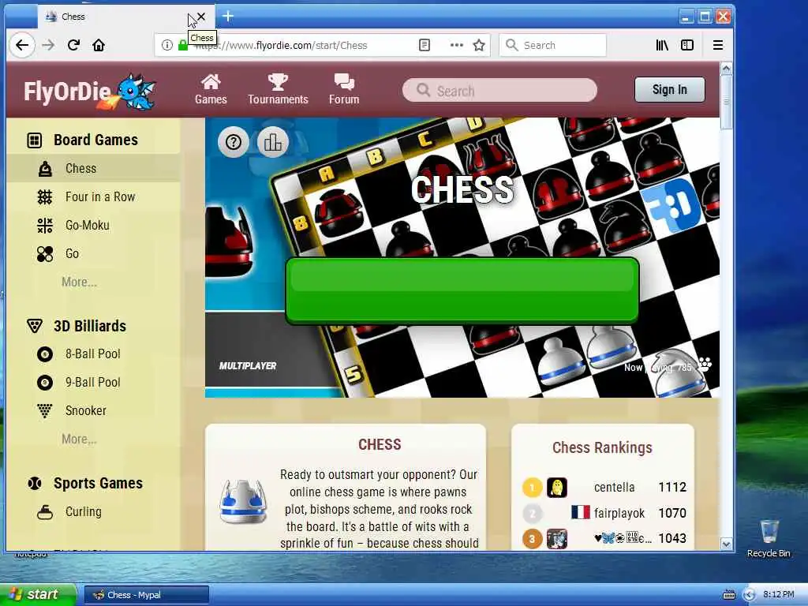Expand More under 3D Billiards

coord(79,439)
